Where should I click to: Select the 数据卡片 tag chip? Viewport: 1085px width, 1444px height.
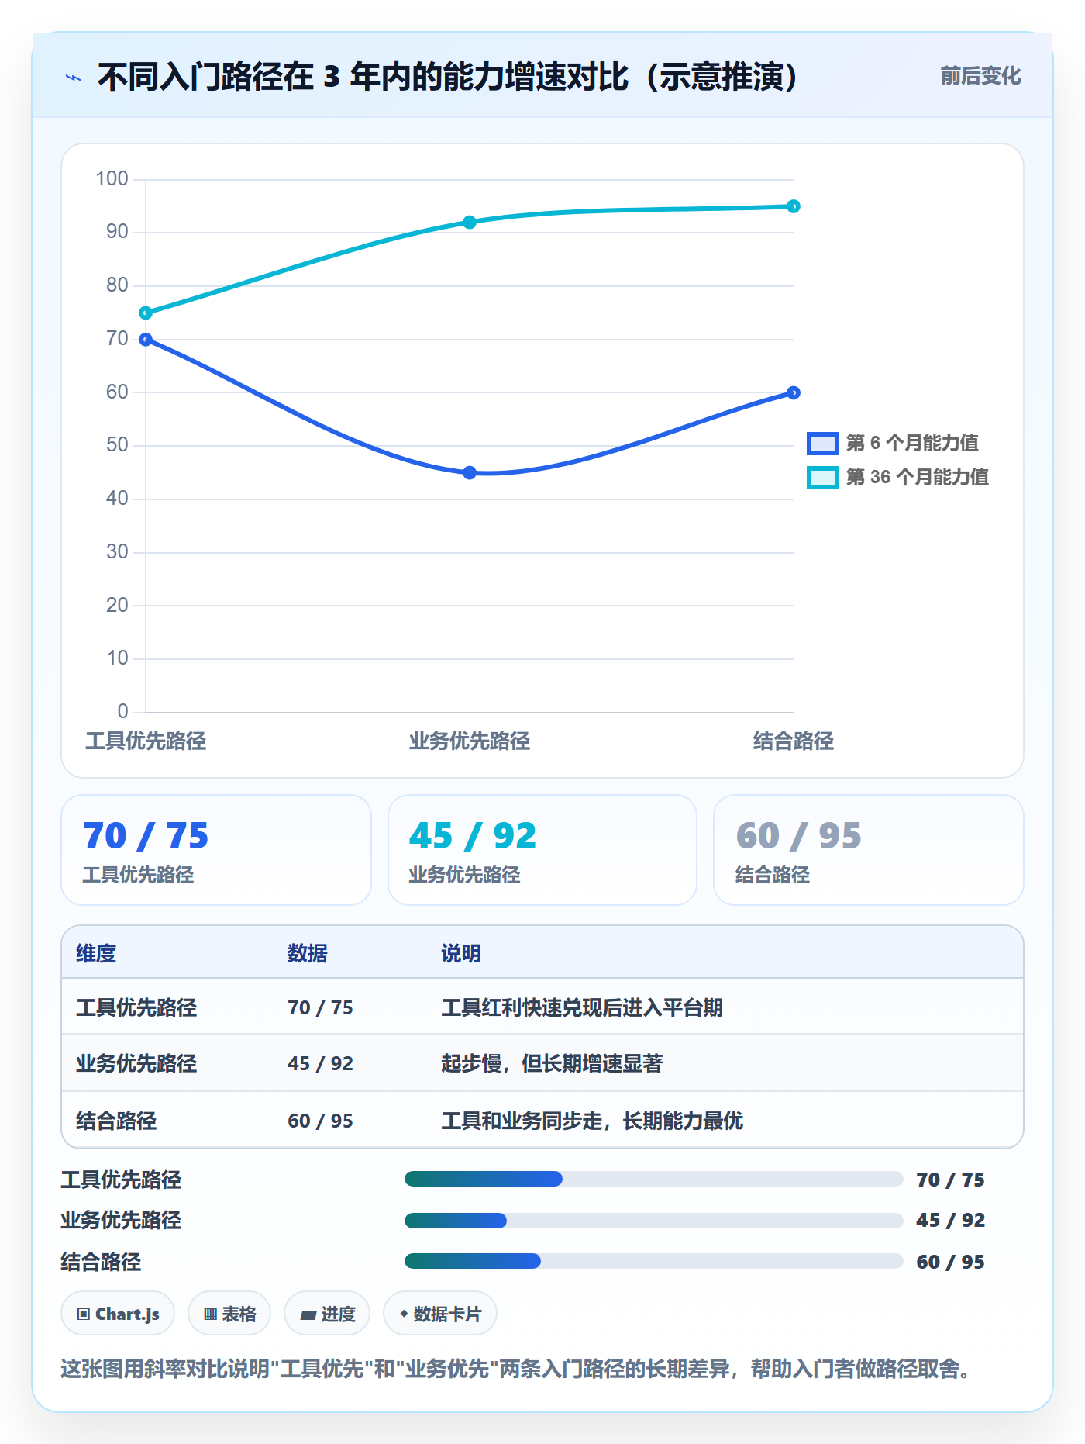pos(440,1314)
